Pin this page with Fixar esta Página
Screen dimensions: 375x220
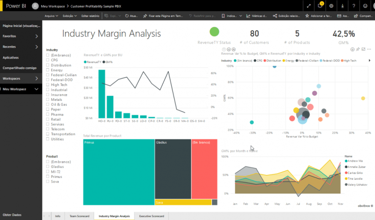(x=163, y=16)
